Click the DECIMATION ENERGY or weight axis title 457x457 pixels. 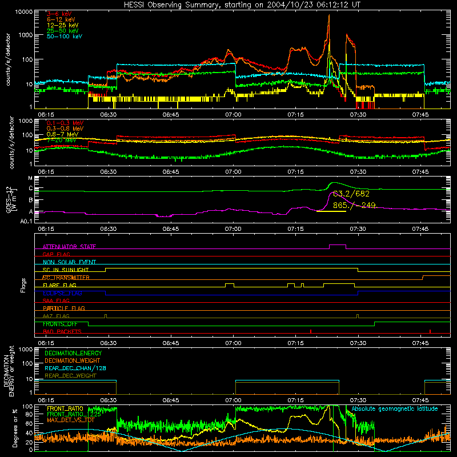pyautogui.click(x=9, y=371)
